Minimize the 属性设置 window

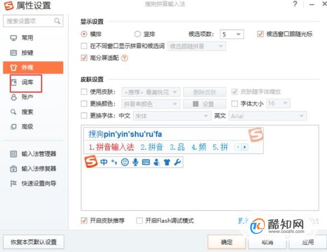312,4
